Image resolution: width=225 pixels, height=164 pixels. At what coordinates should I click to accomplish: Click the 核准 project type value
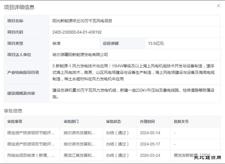[x=56, y=43]
